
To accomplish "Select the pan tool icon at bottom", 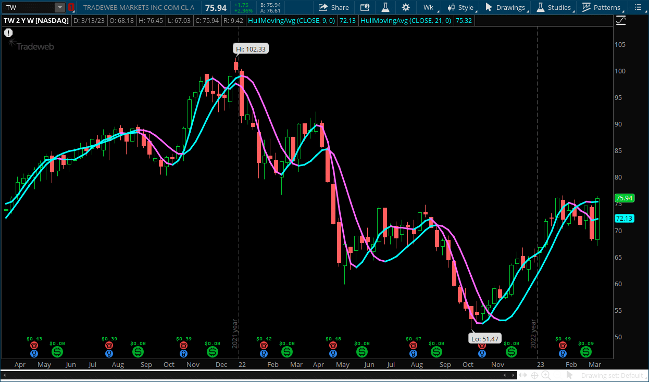I will [x=523, y=375].
